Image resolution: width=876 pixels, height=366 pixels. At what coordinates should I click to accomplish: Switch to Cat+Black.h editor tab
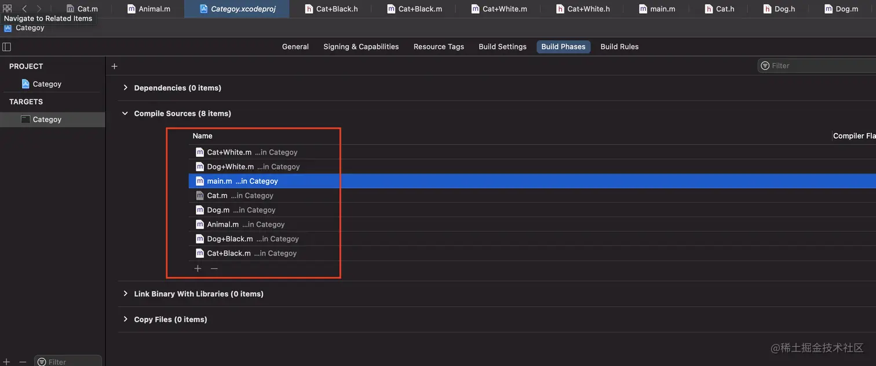coord(331,9)
